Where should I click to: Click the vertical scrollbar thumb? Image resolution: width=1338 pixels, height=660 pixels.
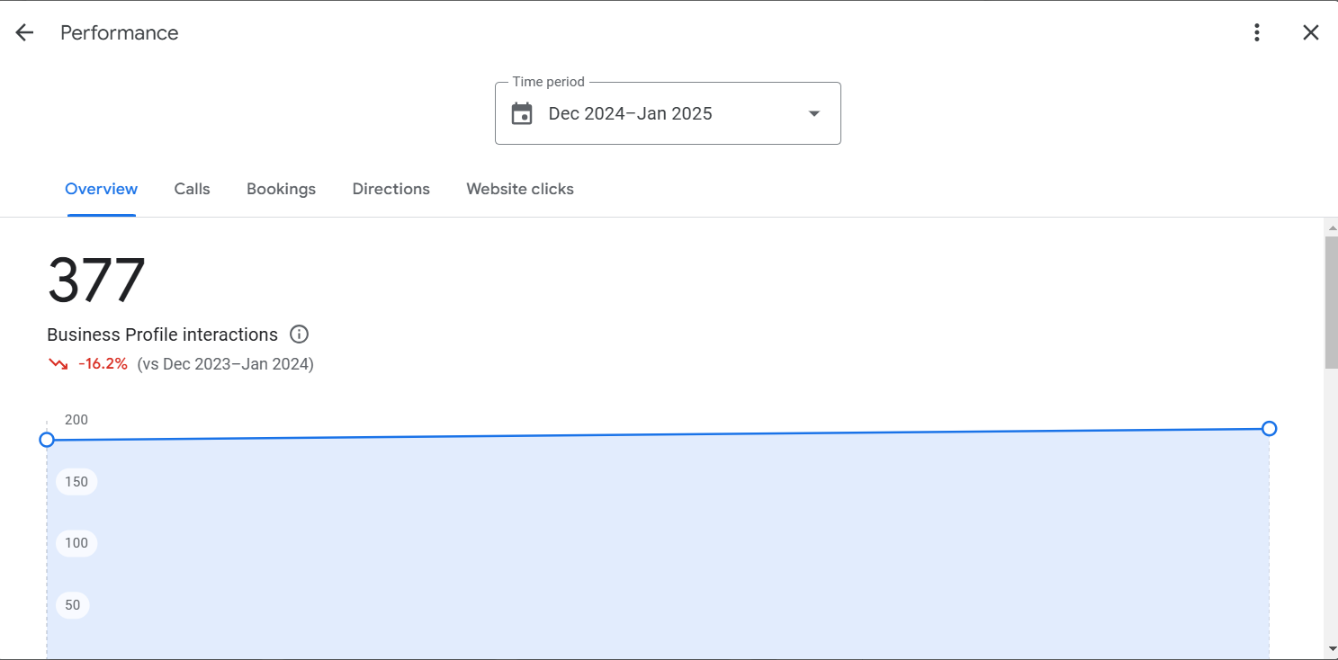1331,301
